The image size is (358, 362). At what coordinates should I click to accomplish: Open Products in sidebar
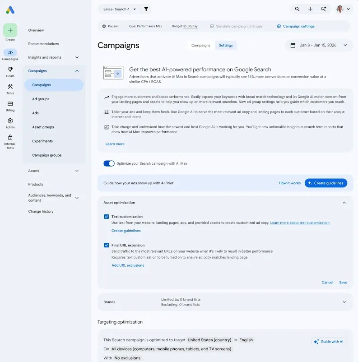[36, 185]
